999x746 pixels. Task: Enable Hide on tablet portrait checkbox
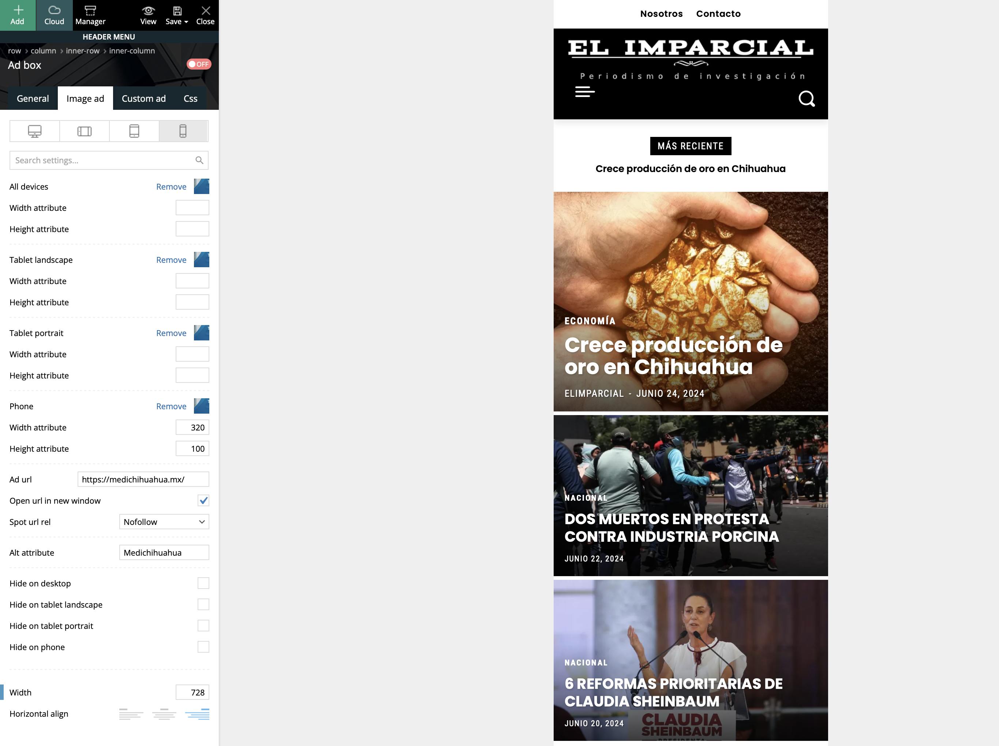(203, 626)
